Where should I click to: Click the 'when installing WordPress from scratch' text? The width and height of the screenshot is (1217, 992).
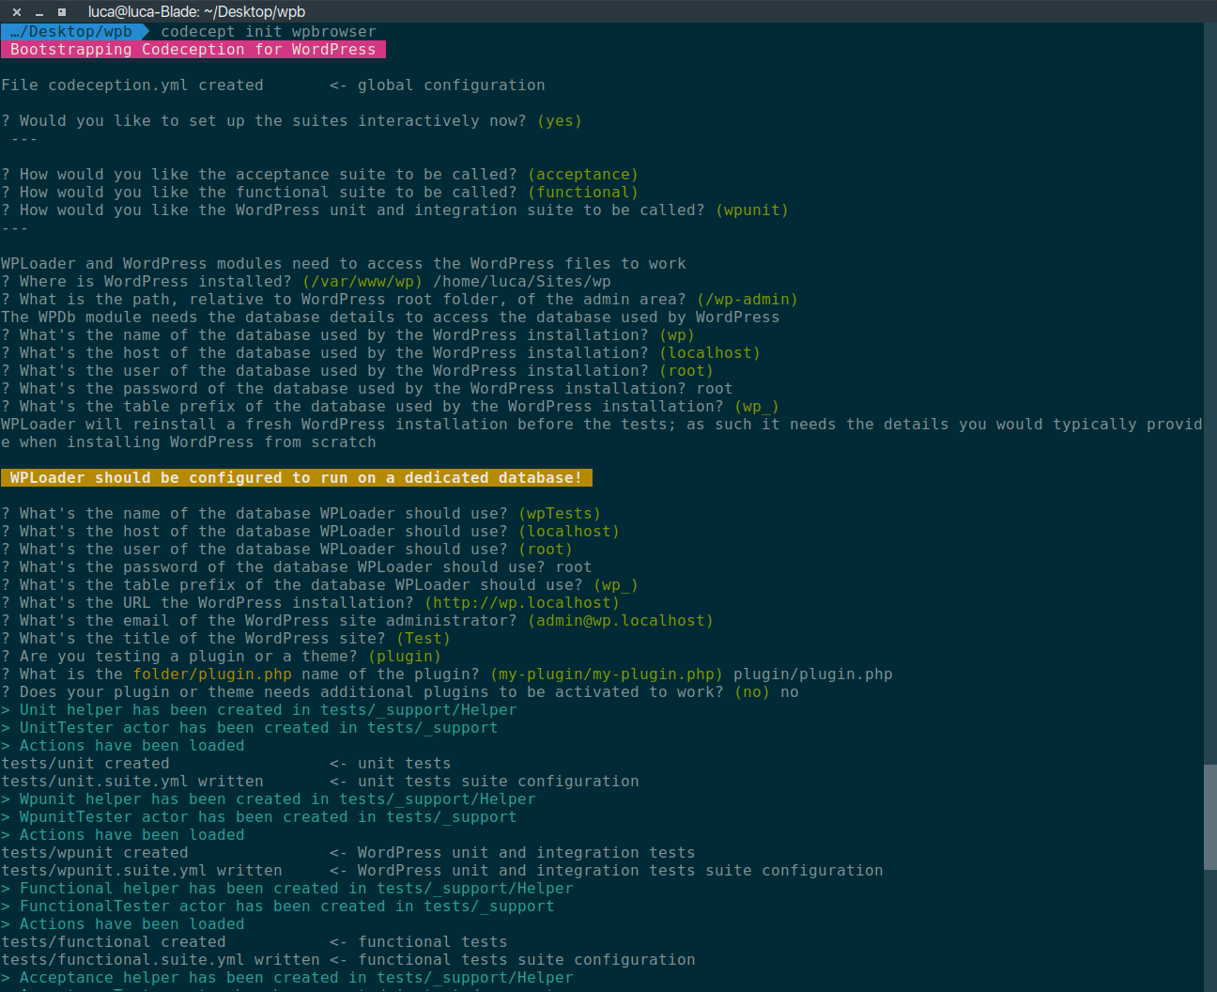198,442
